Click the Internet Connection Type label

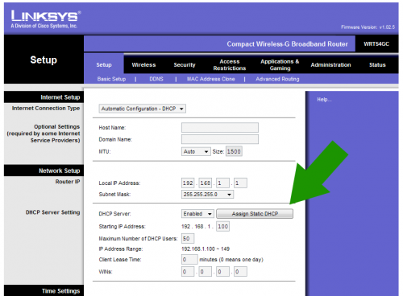(46, 109)
